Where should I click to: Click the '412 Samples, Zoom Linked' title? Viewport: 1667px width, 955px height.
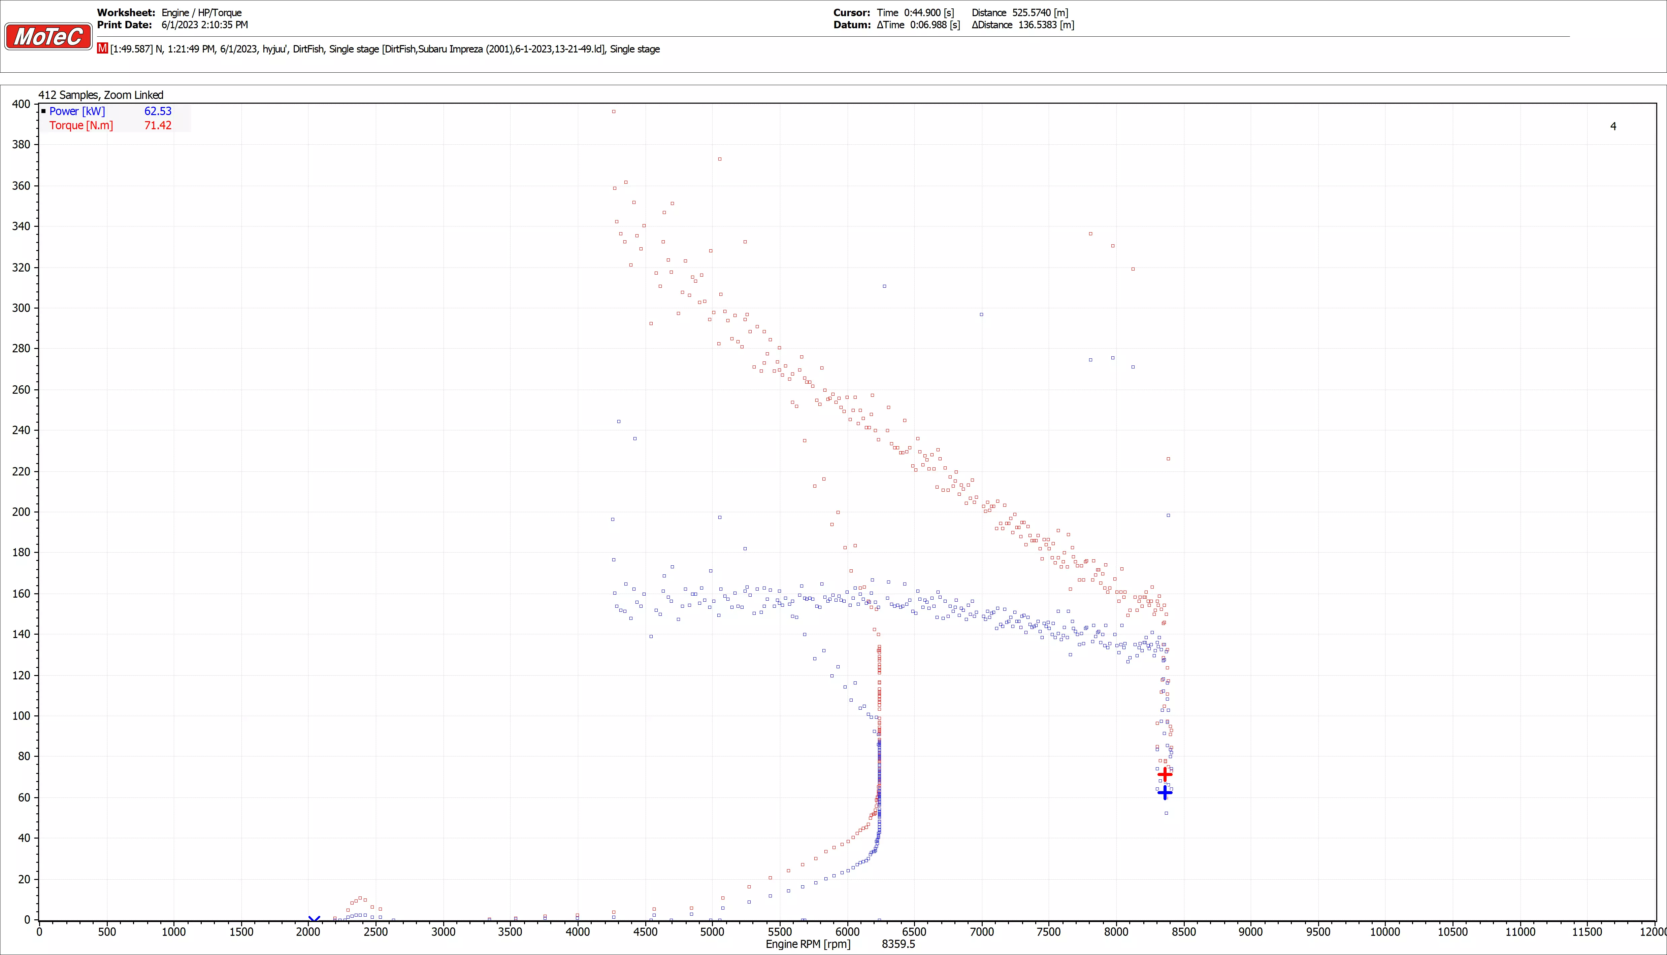[x=100, y=95]
